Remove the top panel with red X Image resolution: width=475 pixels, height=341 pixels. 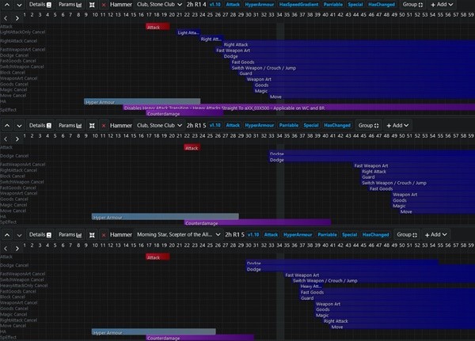click(x=104, y=5)
